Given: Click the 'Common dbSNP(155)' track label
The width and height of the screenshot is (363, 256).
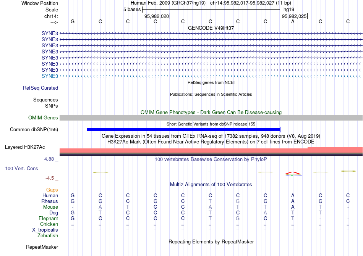Looking at the screenshot, I should click(34, 129).
